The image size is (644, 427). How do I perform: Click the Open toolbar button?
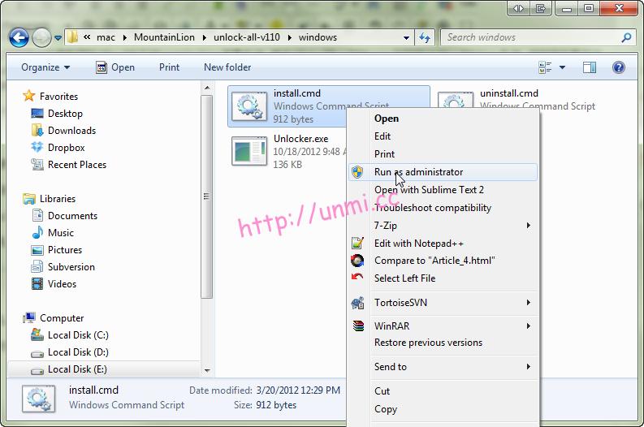click(115, 67)
